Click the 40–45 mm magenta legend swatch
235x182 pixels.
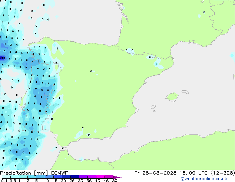[x=100, y=177]
